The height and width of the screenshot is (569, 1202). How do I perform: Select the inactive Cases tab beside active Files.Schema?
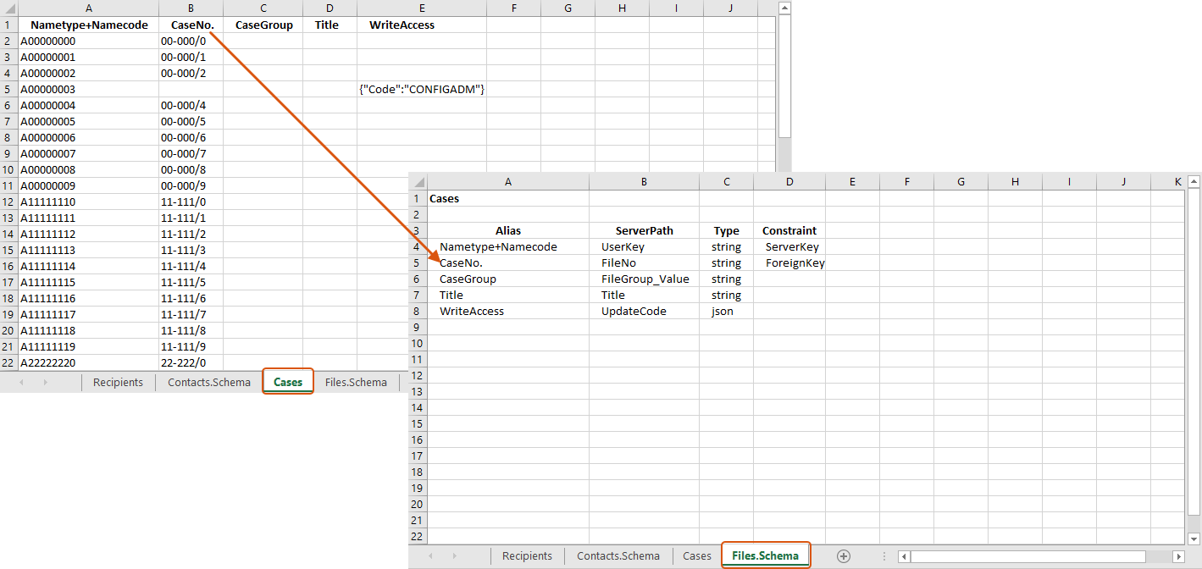pos(696,556)
